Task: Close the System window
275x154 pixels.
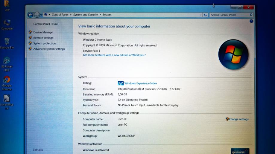Action: [x=248, y=7]
